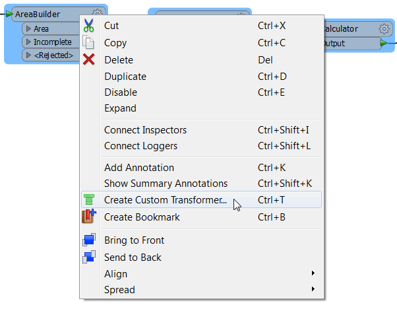Click the Copy pages icon

(x=88, y=42)
